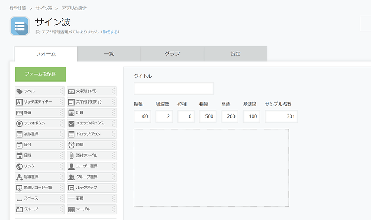Select the 文字列 (1行) icon

(x=72, y=92)
